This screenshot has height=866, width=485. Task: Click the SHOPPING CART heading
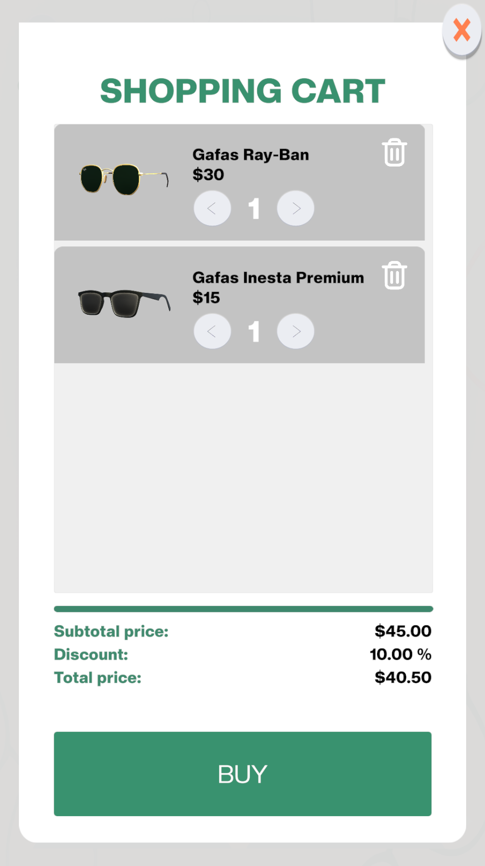[x=243, y=91]
